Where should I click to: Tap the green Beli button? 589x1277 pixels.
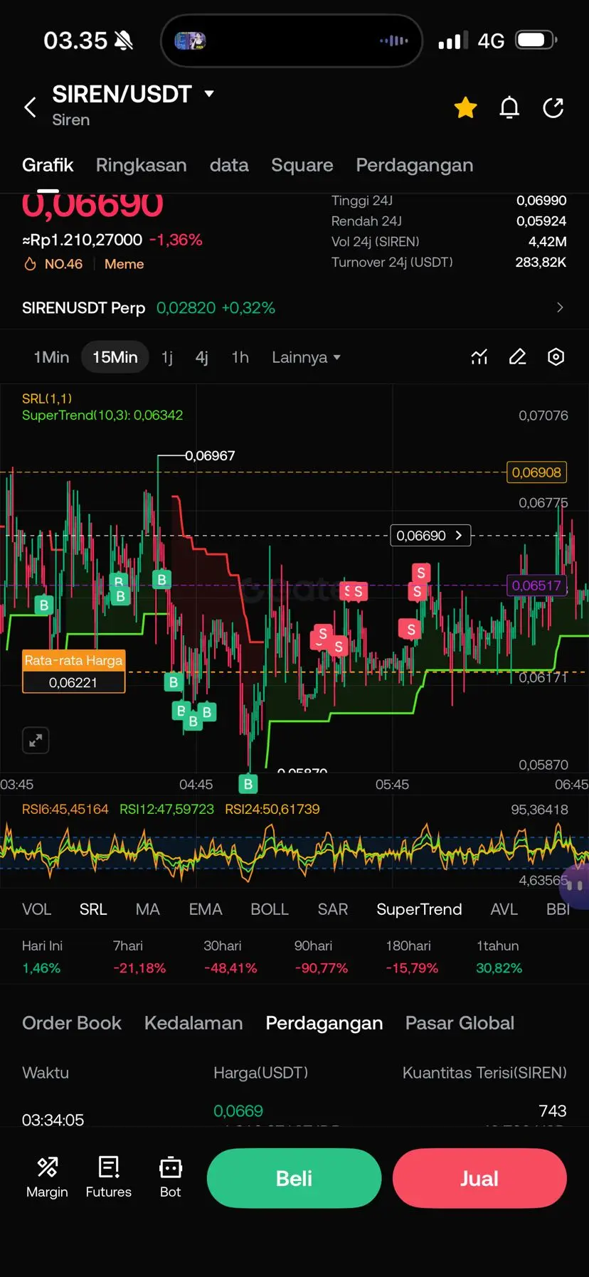coord(294,1178)
